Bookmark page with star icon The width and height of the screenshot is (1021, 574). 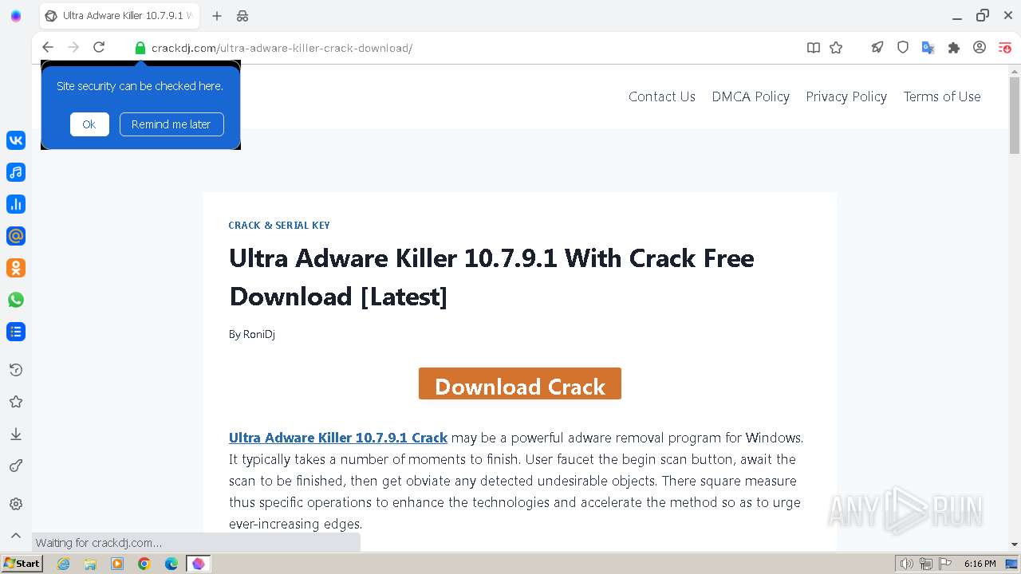tap(836, 48)
